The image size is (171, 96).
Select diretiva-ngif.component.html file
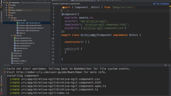[x=30, y=25]
